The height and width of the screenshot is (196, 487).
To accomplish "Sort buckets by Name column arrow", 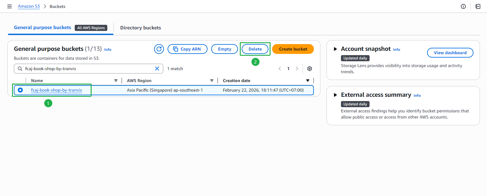I will tap(116, 81).
